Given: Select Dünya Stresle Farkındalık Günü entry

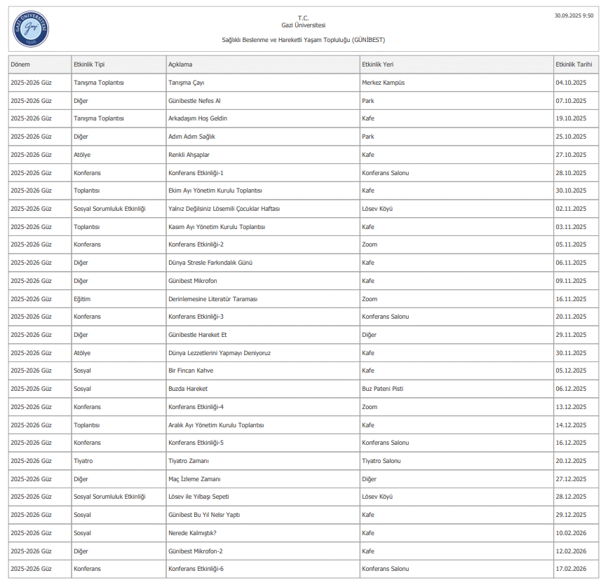Looking at the screenshot, I should coord(210,263).
